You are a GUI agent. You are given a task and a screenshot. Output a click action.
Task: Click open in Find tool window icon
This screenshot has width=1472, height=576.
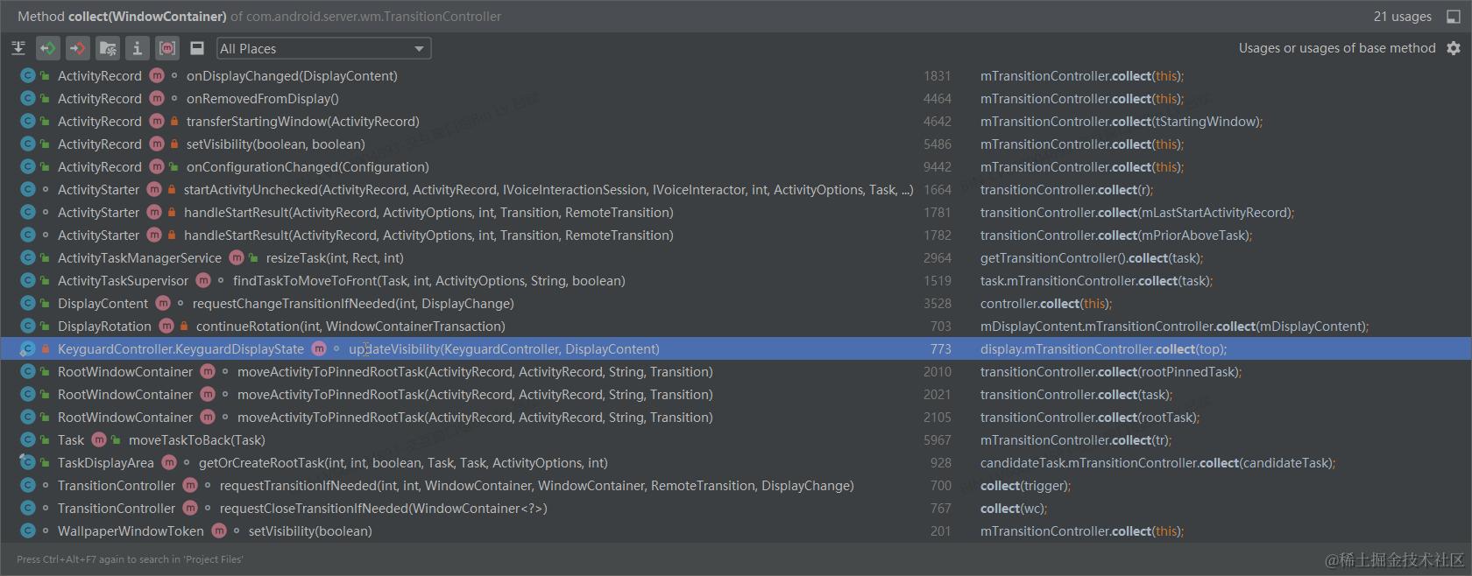1454,17
